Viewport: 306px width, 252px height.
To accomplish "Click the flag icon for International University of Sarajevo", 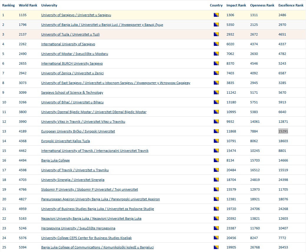I will [x=216, y=44].
